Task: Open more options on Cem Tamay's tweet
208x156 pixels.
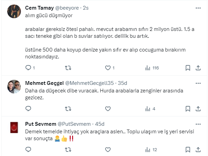Action: coord(198,8)
